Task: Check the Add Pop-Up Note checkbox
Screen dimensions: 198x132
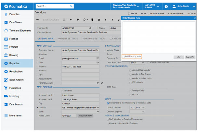Action: pyautogui.click(x=124, y=56)
